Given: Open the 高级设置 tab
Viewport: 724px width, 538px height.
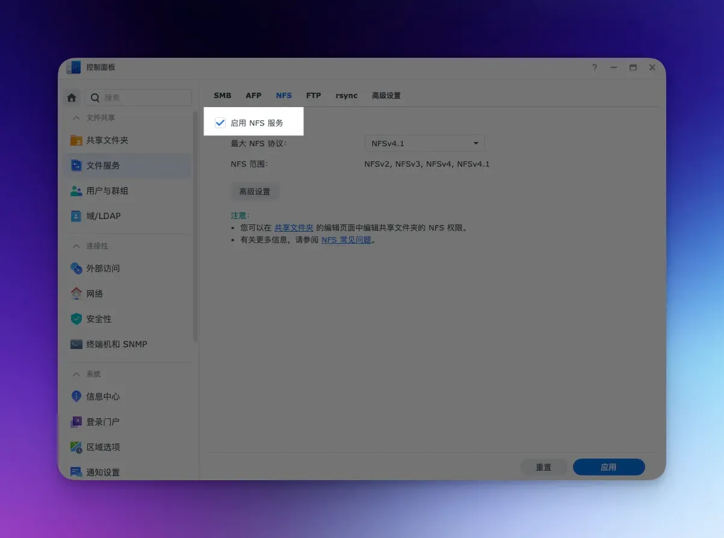Looking at the screenshot, I should click(x=386, y=96).
